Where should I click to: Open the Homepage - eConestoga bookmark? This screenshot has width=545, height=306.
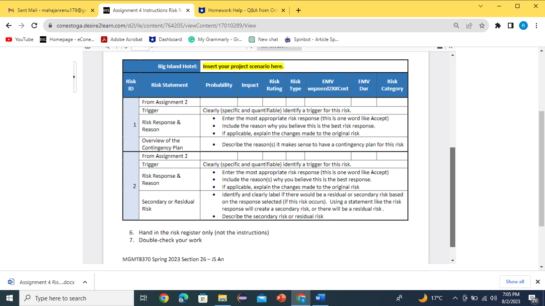tap(67, 39)
